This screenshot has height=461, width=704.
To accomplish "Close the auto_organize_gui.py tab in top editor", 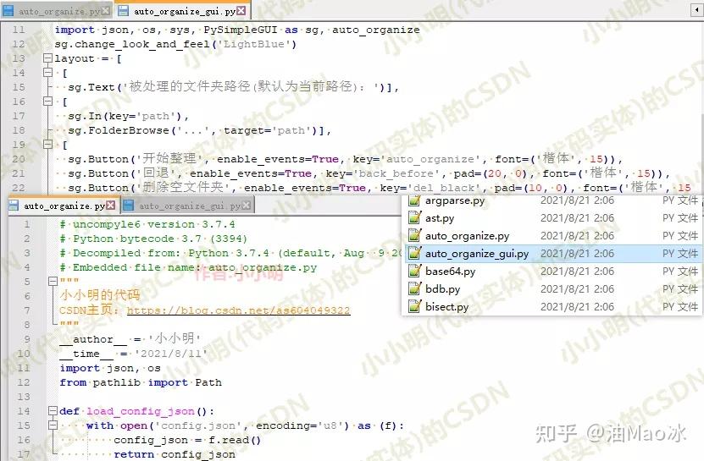I will [x=241, y=10].
